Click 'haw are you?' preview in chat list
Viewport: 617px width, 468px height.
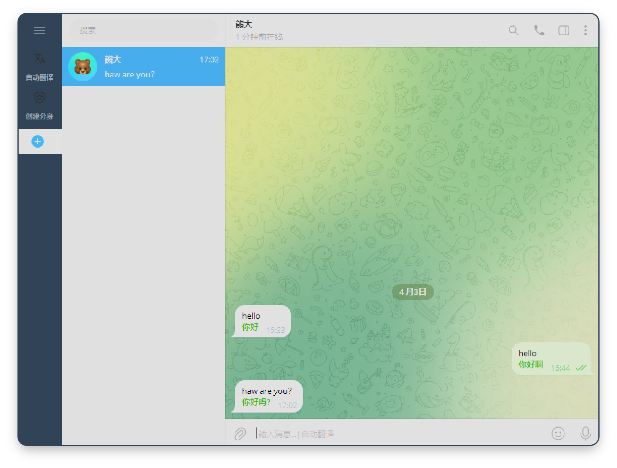pos(130,74)
